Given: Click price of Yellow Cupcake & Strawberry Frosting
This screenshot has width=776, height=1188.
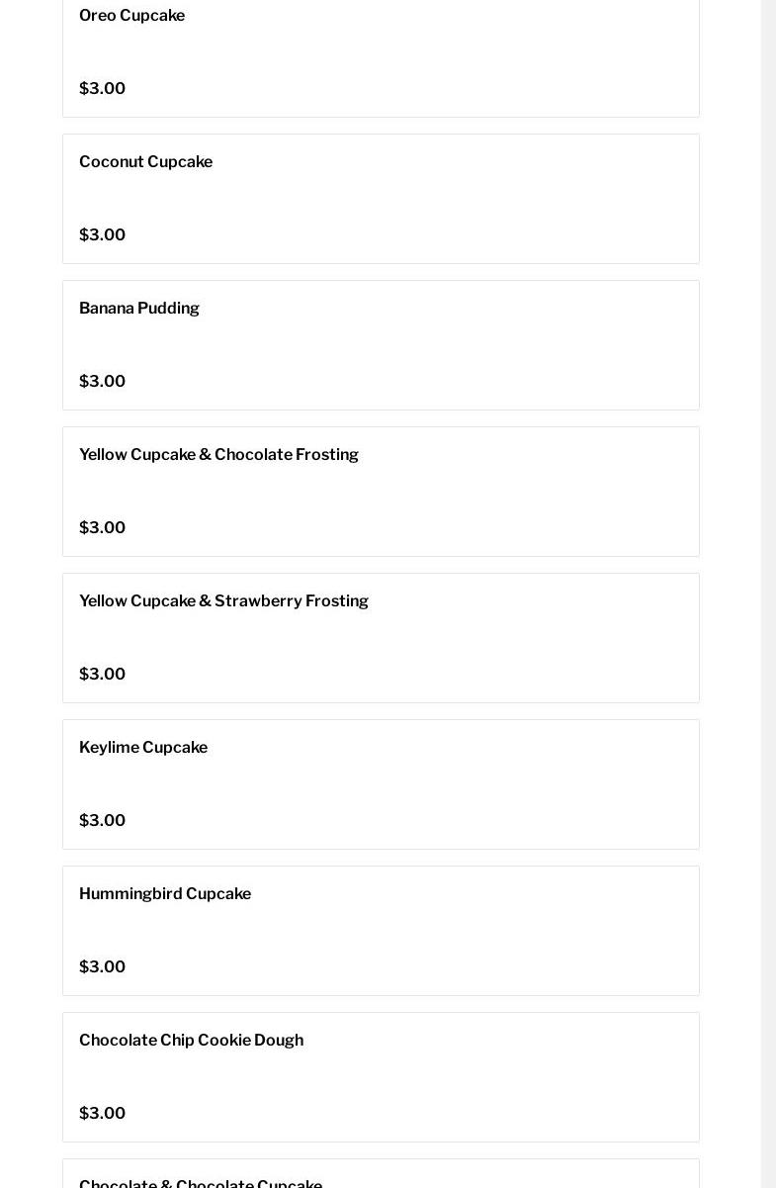Looking at the screenshot, I should [x=102, y=674].
